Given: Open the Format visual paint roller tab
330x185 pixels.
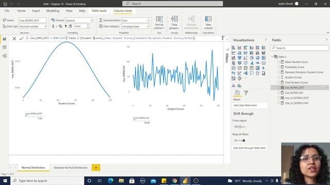Looking at the screenshot, I should [245, 92].
